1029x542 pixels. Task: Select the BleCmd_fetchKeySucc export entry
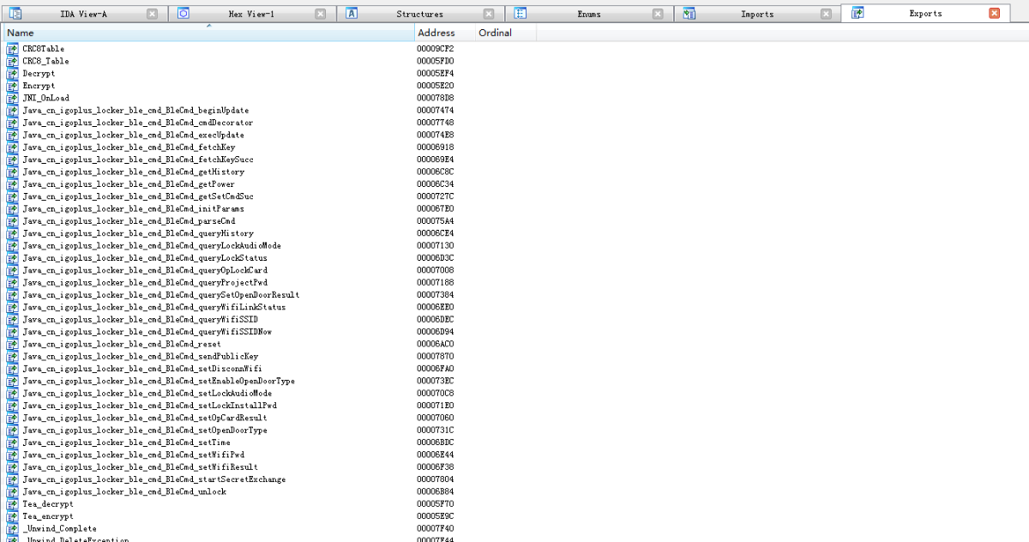138,160
